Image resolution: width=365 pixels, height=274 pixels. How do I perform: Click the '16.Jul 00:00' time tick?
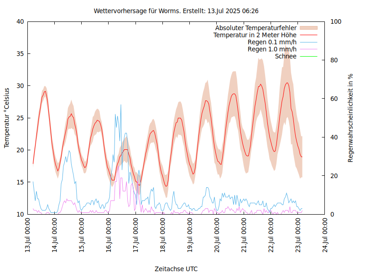pyautogui.click(x=109, y=236)
